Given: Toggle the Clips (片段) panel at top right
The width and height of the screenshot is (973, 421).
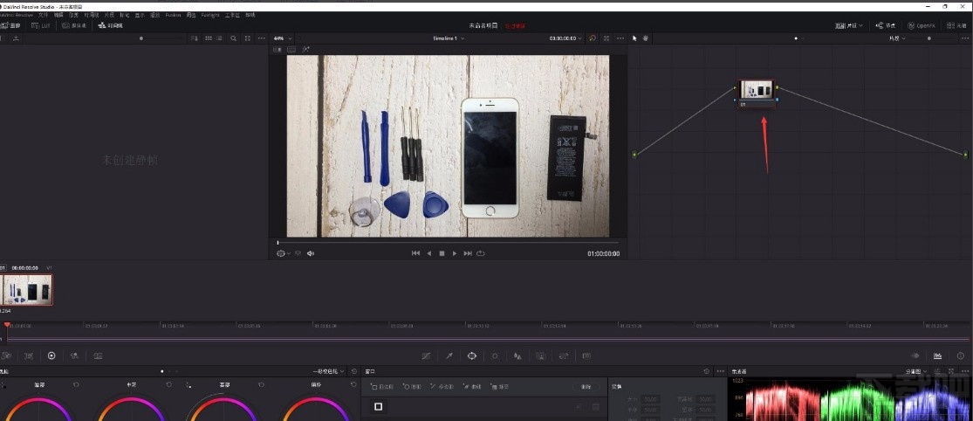Looking at the screenshot, I should [x=849, y=25].
